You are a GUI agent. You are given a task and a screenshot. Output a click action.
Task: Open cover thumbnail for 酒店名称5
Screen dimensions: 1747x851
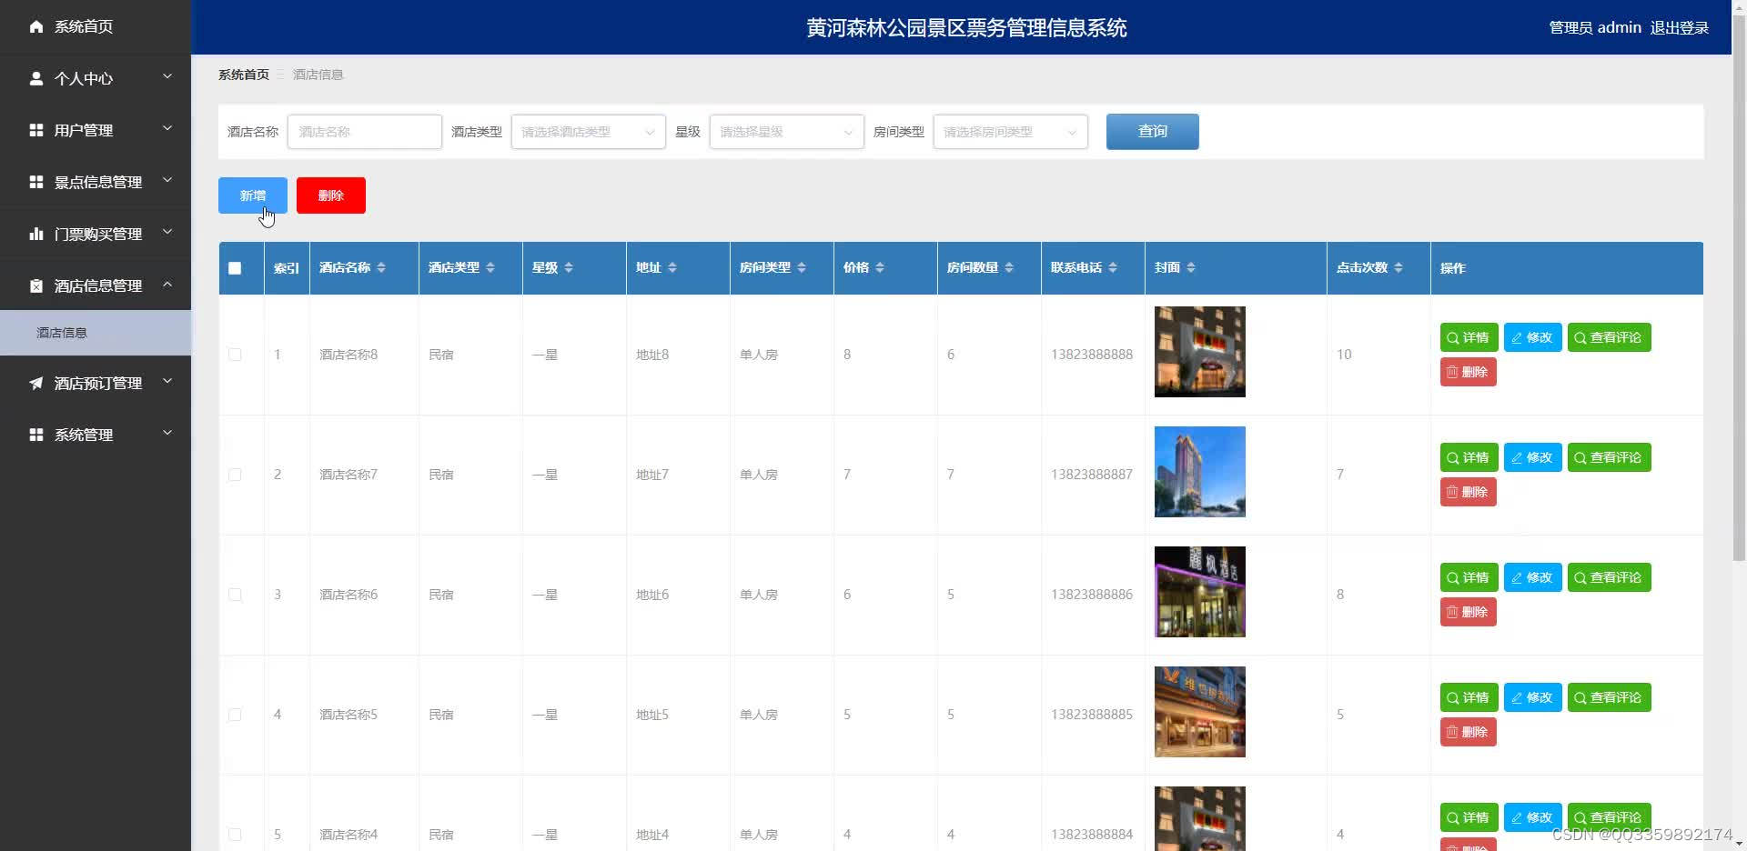[1199, 712]
